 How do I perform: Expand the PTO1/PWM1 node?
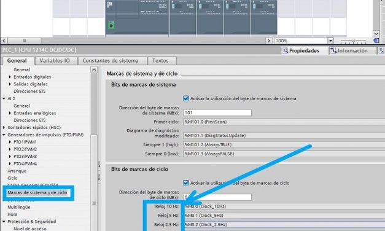click(10, 142)
